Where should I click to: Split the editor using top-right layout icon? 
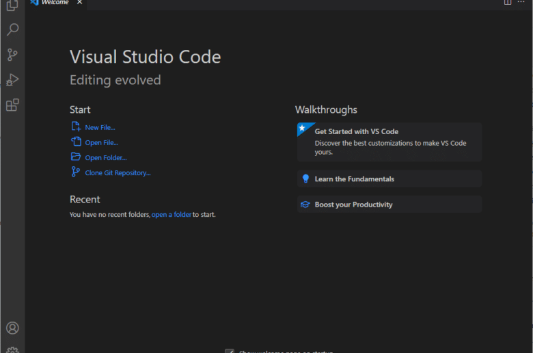(x=508, y=2)
